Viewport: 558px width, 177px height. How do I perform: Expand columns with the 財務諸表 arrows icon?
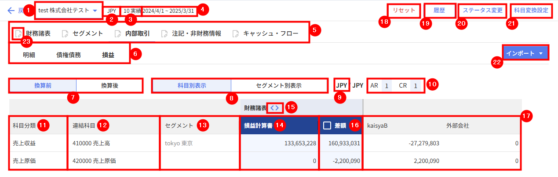[274, 107]
